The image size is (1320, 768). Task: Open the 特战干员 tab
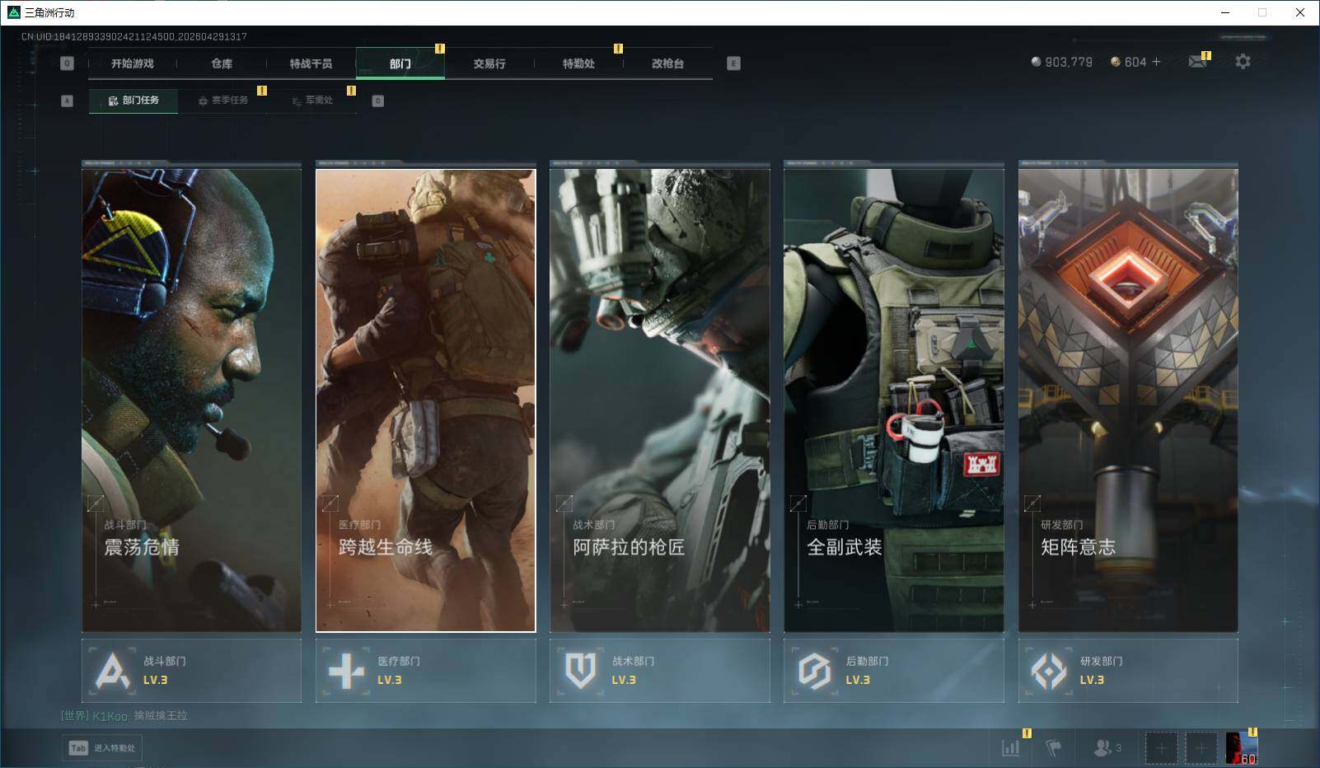point(311,63)
